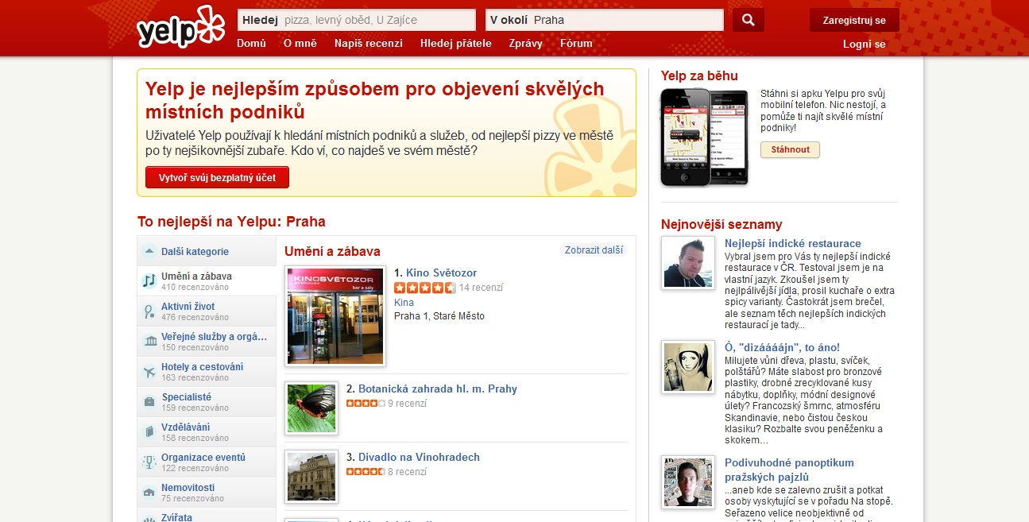1029x522 pixels.
Task: Click the '8 recenzí' review count
Action: 407,472
